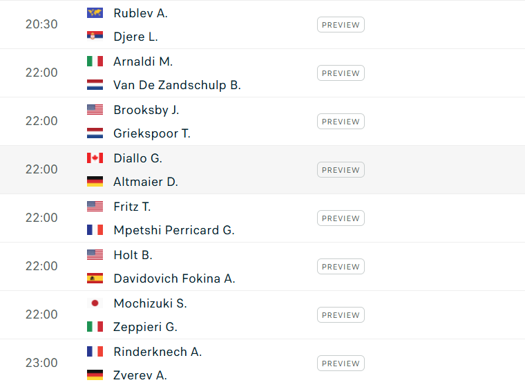Open preview for Fritz vs Mpetshi Perricard
Viewport: 525px width, 387px height.
click(x=341, y=218)
